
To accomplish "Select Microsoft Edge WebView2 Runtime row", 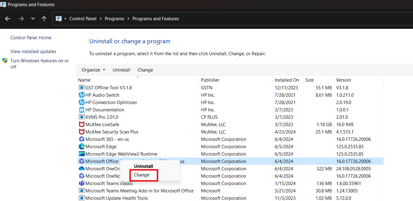I will [230, 154].
